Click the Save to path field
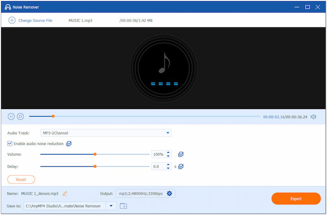 coord(65,206)
